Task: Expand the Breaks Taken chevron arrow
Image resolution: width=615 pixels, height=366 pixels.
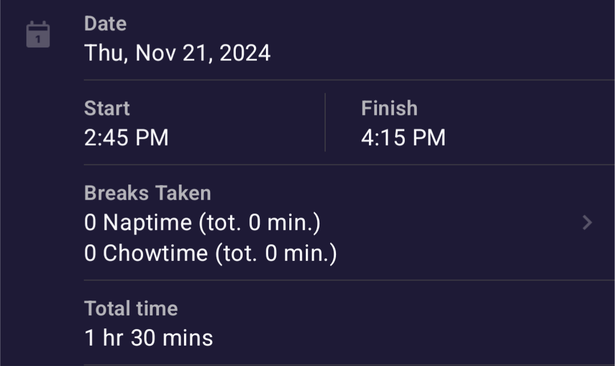Action: click(x=587, y=223)
